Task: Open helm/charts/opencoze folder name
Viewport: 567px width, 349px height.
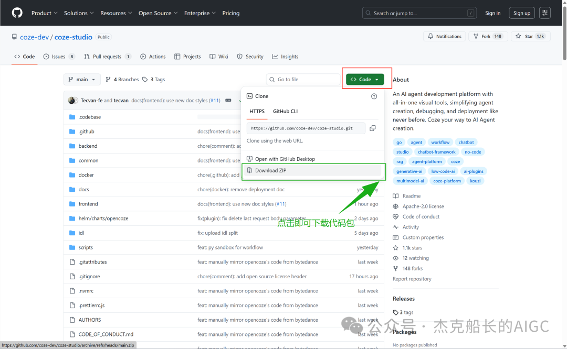Action: [103, 219]
